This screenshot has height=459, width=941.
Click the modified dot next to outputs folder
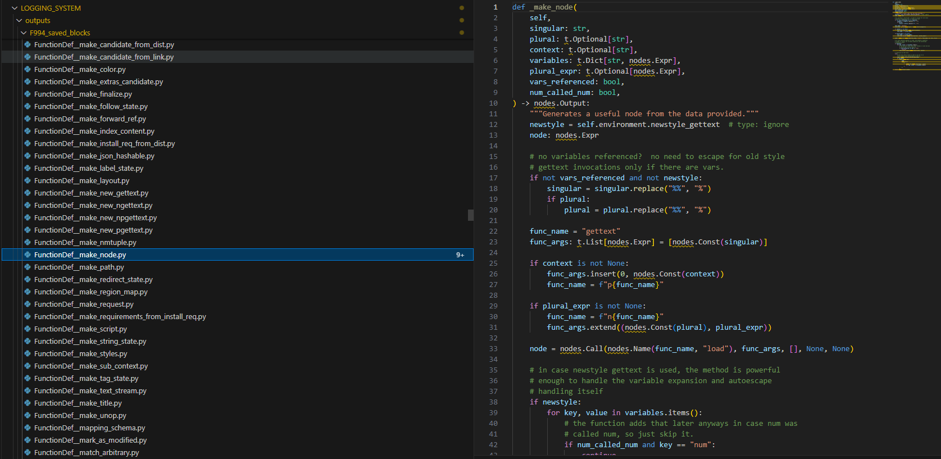(462, 21)
